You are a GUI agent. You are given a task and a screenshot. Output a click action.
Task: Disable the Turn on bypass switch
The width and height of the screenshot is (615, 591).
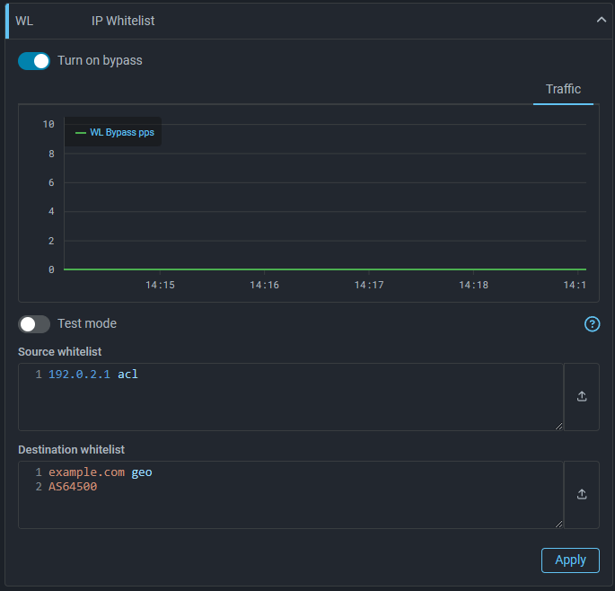[34, 61]
